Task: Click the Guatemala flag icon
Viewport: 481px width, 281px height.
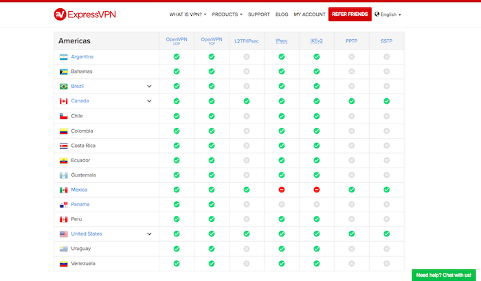Action: pyautogui.click(x=63, y=175)
